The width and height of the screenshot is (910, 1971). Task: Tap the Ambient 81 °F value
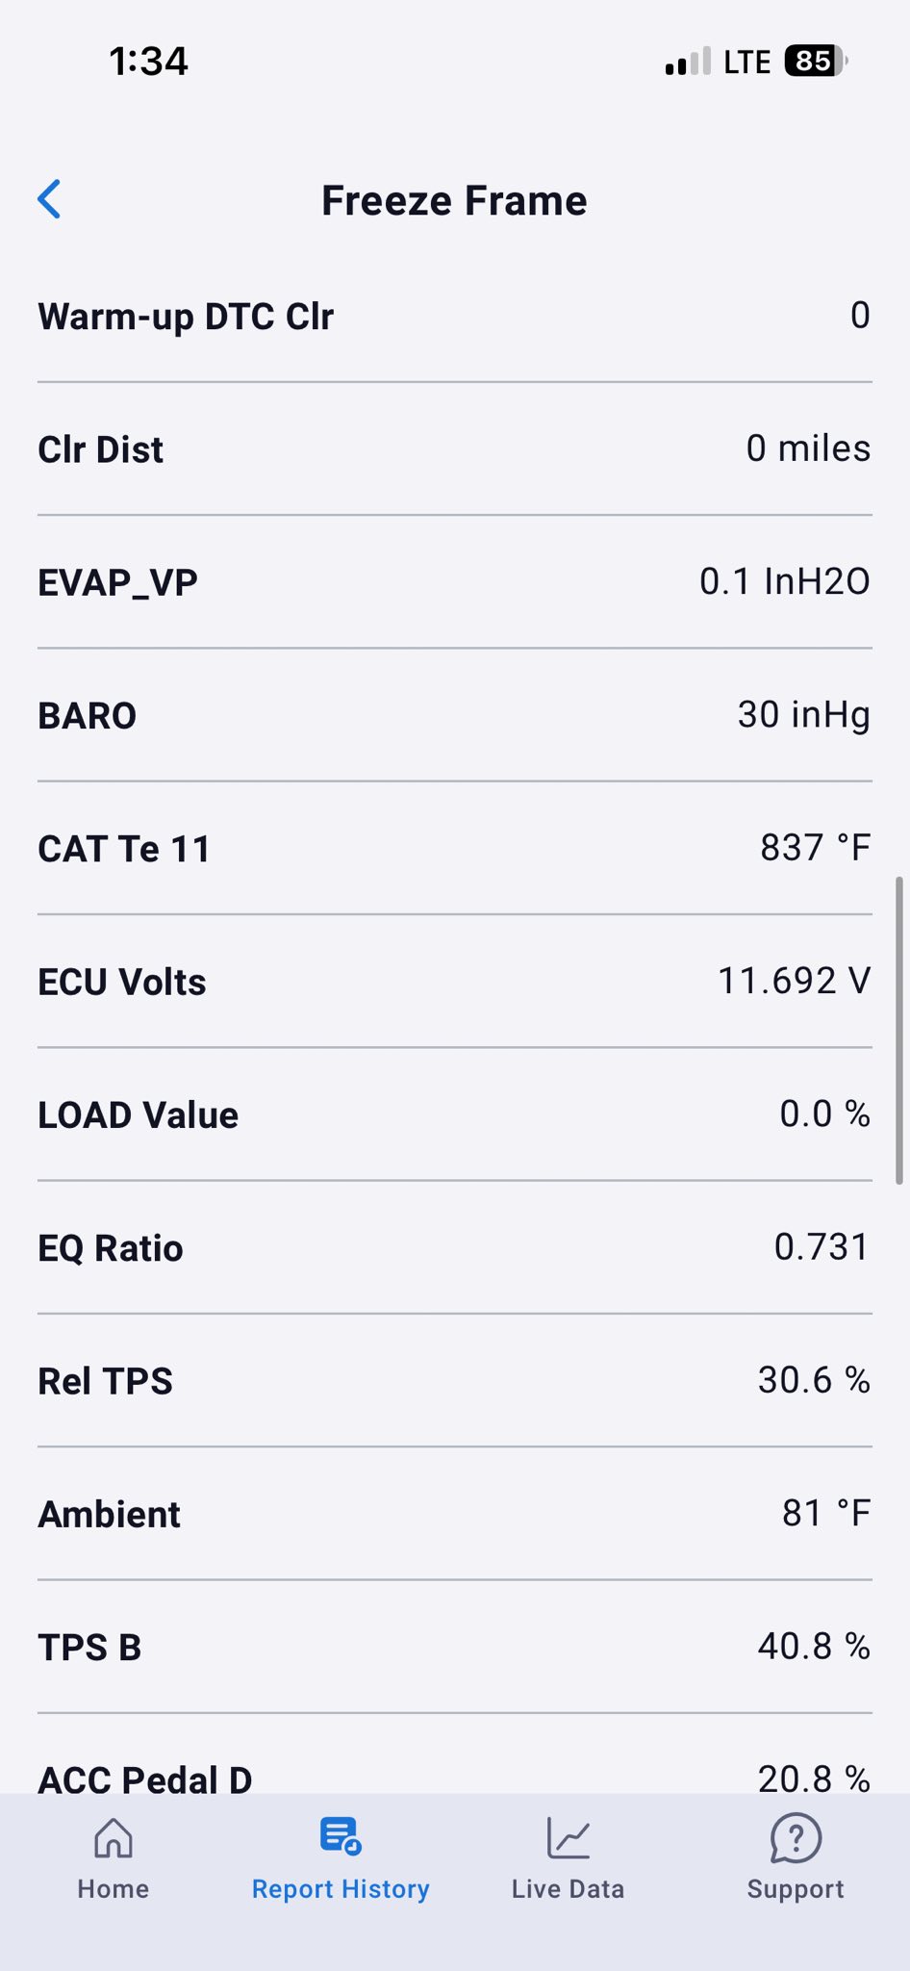pos(826,1513)
